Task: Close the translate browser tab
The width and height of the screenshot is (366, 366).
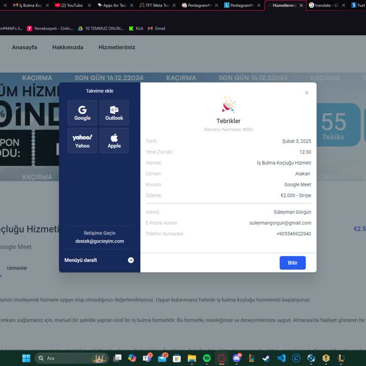Action: [x=344, y=5]
